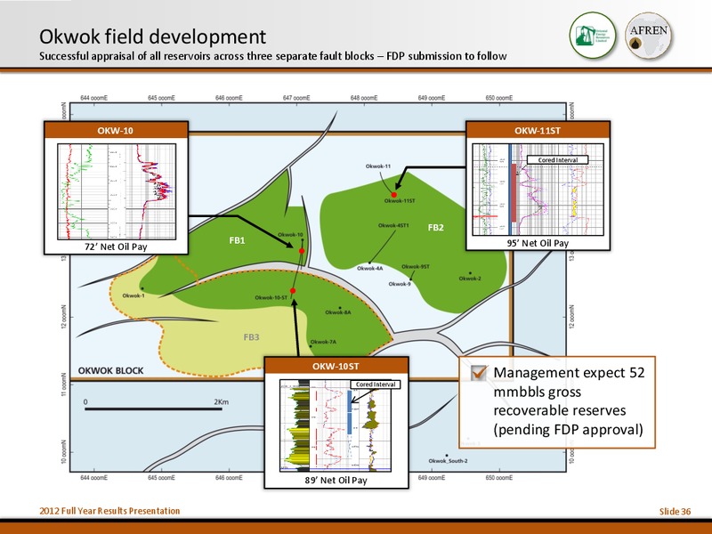
Task: Click the 2012 Full Year Results Presentation footer
Action: pyautogui.click(x=109, y=511)
